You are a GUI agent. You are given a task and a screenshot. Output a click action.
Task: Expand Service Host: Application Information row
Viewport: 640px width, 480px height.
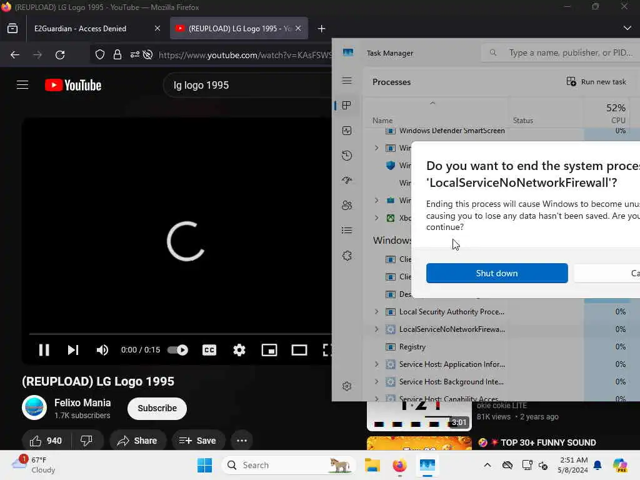377,364
